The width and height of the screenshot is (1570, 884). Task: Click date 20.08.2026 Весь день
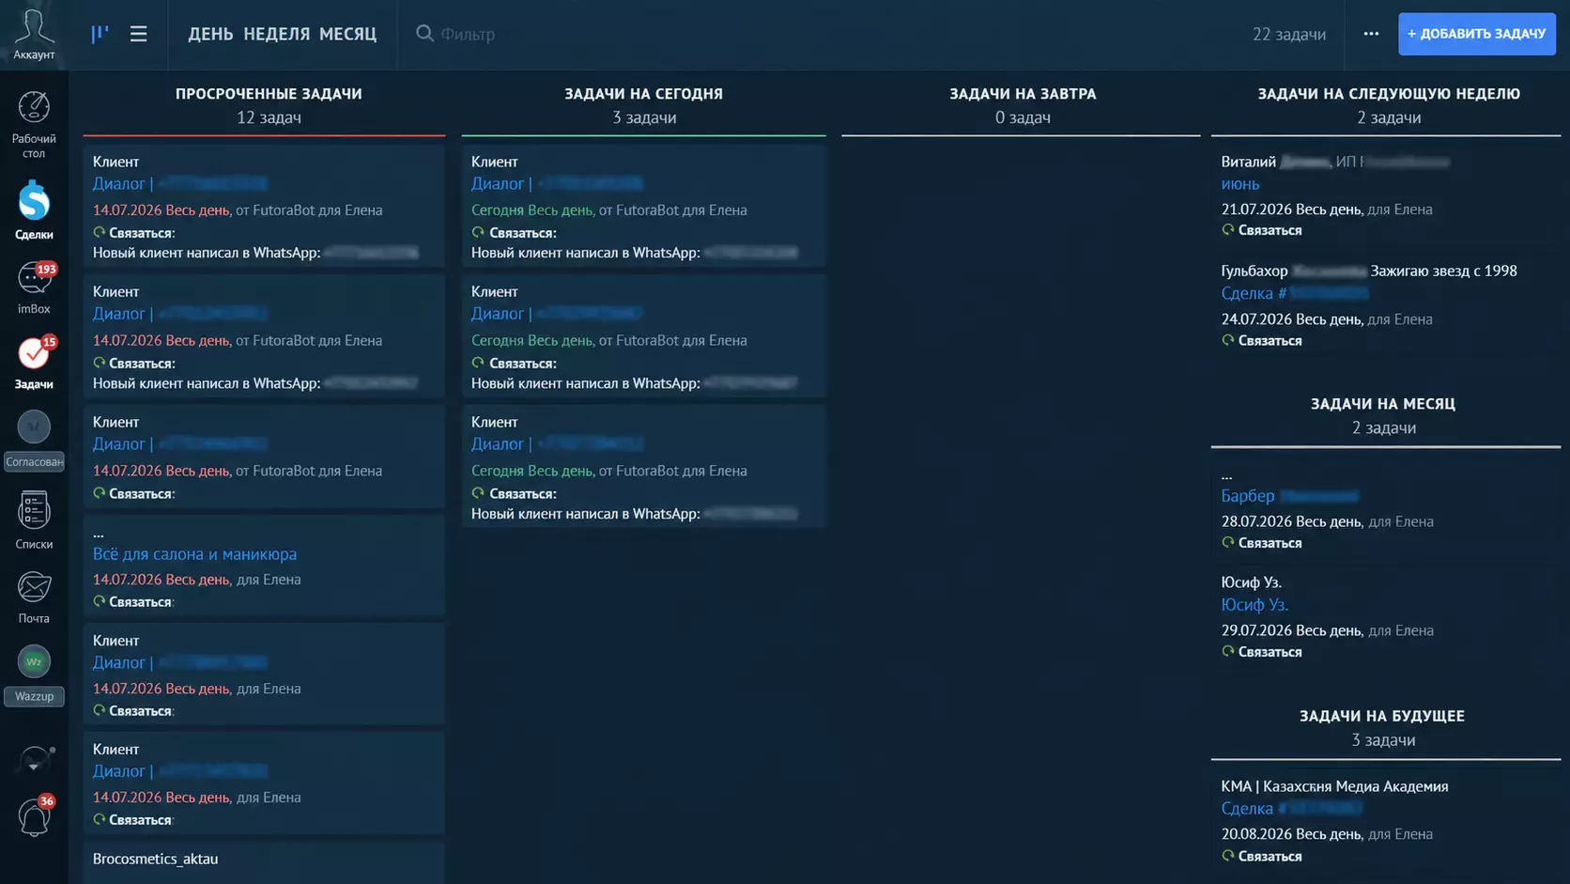(x=1291, y=834)
